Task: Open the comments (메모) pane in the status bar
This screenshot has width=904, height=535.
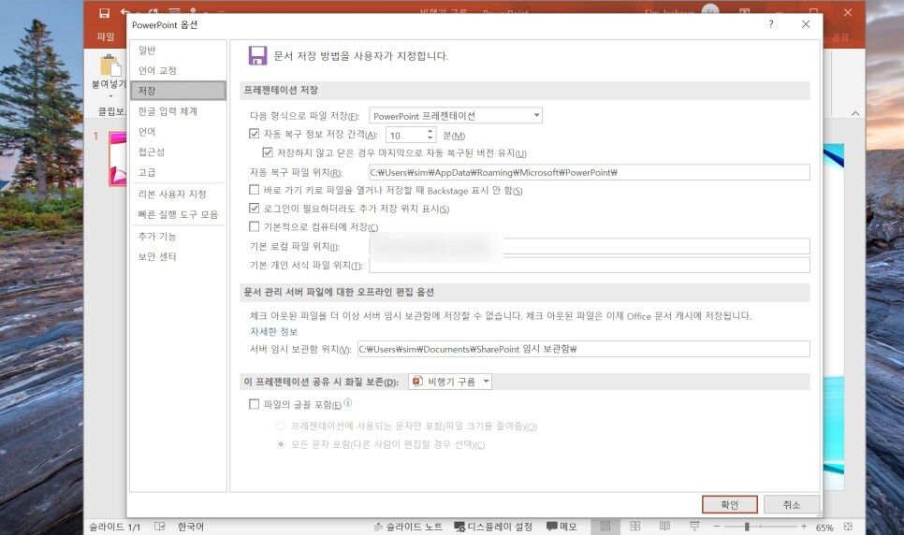Action: click(x=561, y=527)
